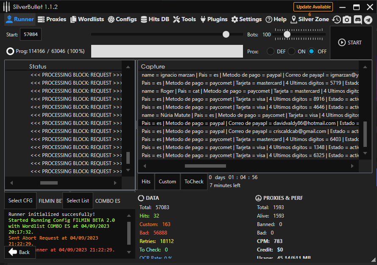The height and width of the screenshot is (265, 377).
Task: Open the Help tab
Action: [x=276, y=19]
